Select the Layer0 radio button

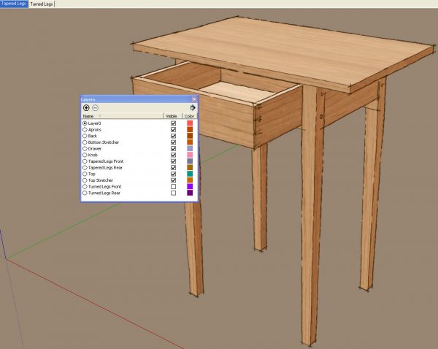pyautogui.click(x=85, y=123)
